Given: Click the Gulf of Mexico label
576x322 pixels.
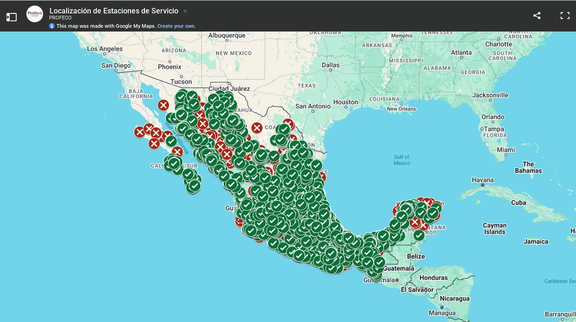Looking at the screenshot, I should 401,160.
